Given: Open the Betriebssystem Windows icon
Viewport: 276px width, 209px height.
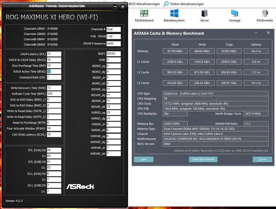Looking at the screenshot, I should (x=174, y=14).
